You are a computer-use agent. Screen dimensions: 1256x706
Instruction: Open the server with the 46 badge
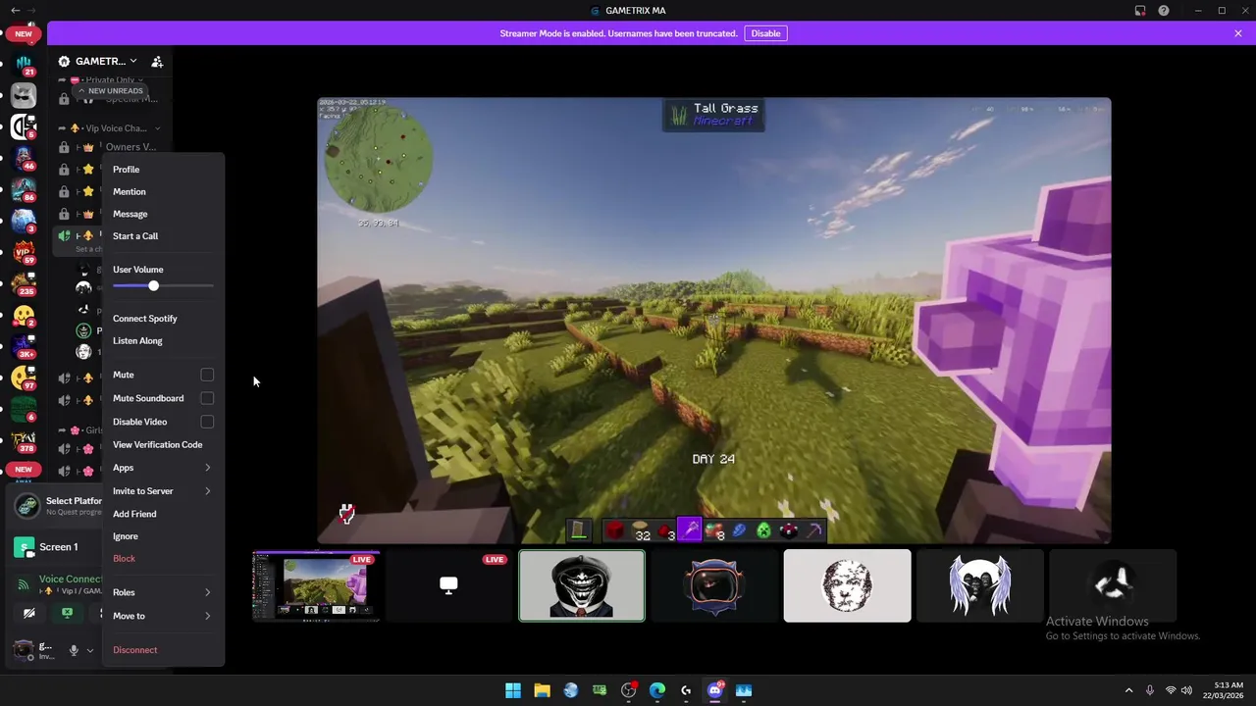(x=24, y=158)
